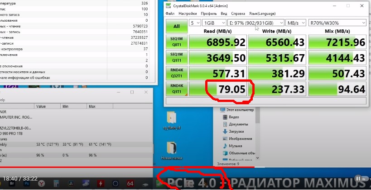371x190 pixels.
Task: Open the test count dropdown showing 5
Action: point(194,23)
